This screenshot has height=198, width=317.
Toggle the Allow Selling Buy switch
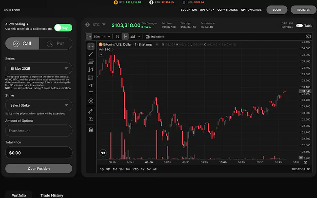[63, 28]
